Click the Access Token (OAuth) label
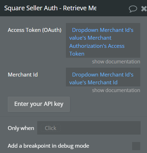The image size is (147, 153). pos(35,30)
